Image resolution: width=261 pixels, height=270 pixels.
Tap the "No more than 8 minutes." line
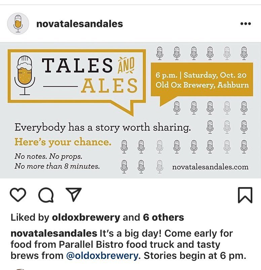coord(57,166)
